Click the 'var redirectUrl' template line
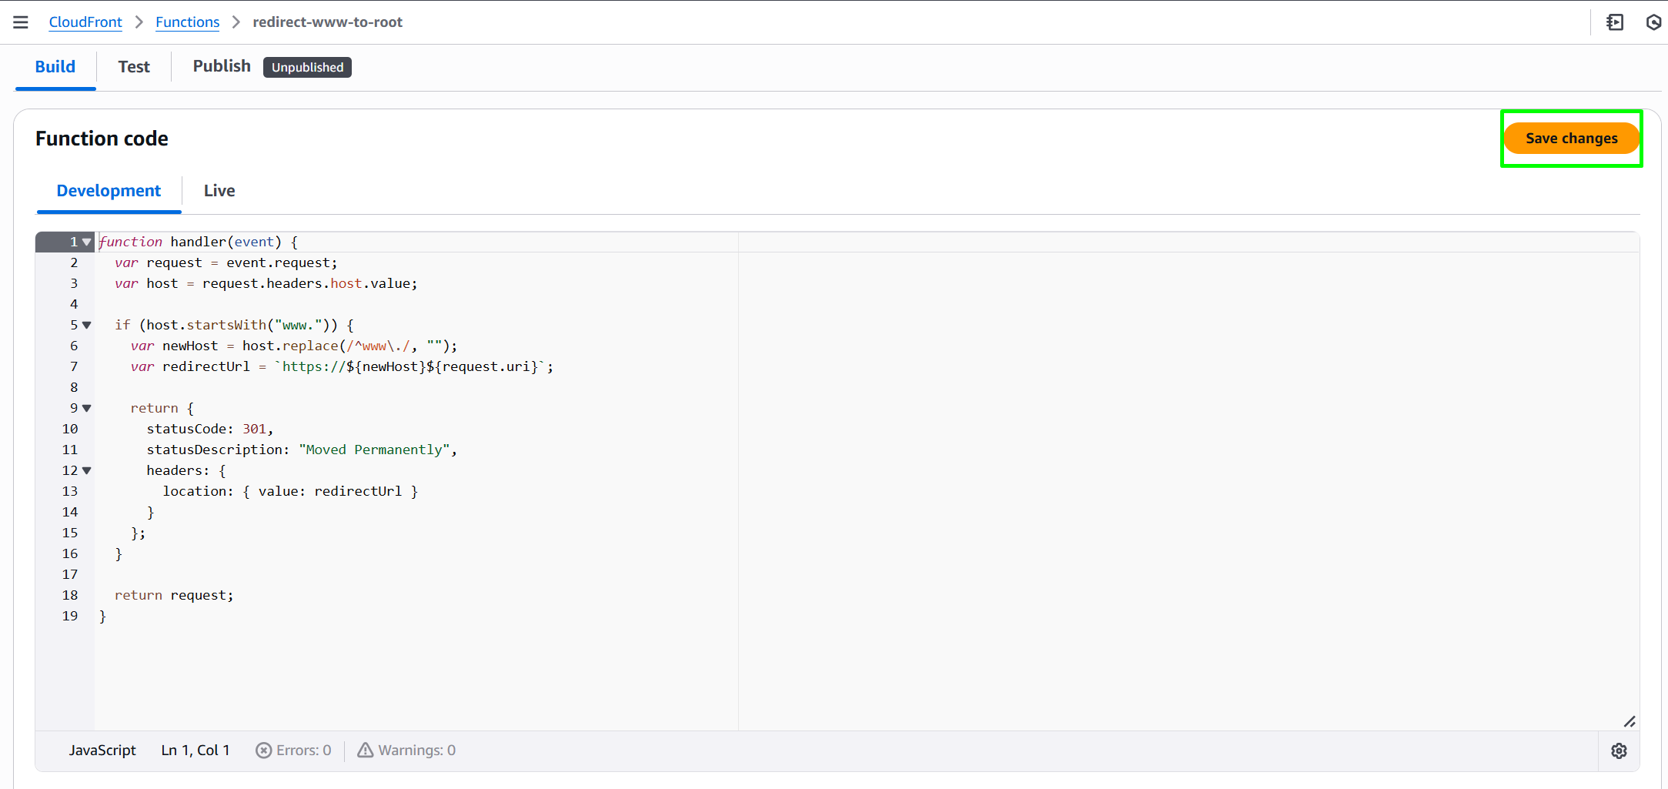This screenshot has width=1668, height=789. coord(342,366)
